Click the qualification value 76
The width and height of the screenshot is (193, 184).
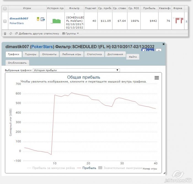pos(168,21)
